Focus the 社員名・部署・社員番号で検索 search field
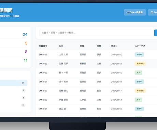 tap(96, 33)
